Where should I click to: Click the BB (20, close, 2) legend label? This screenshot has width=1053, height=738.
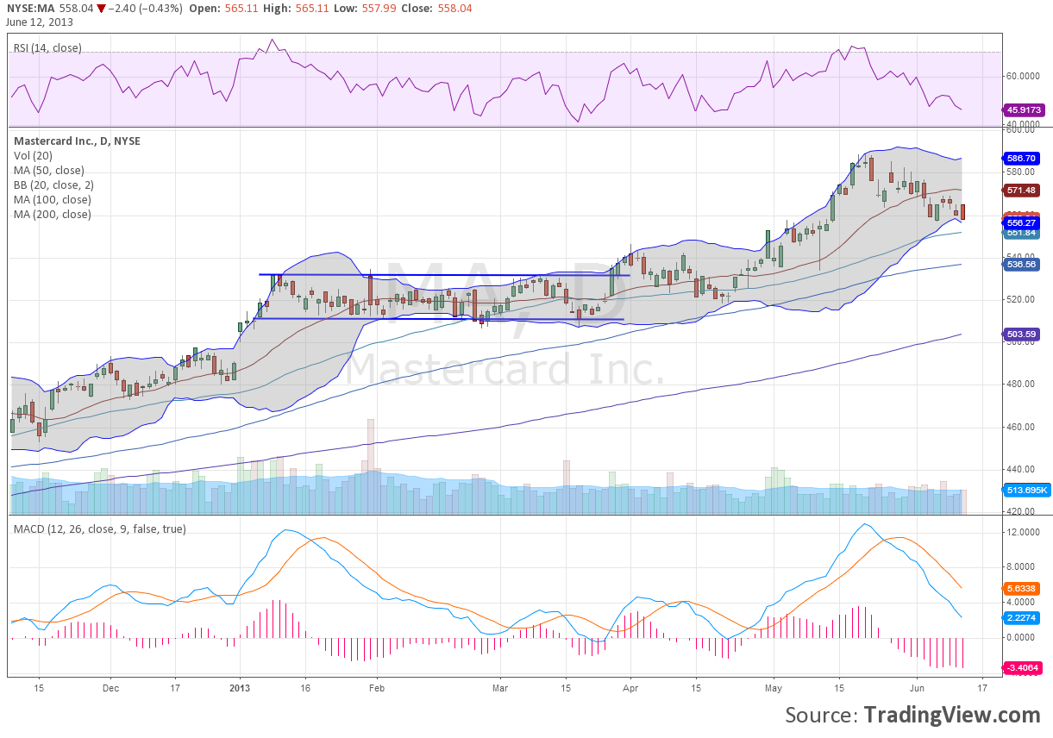52,184
